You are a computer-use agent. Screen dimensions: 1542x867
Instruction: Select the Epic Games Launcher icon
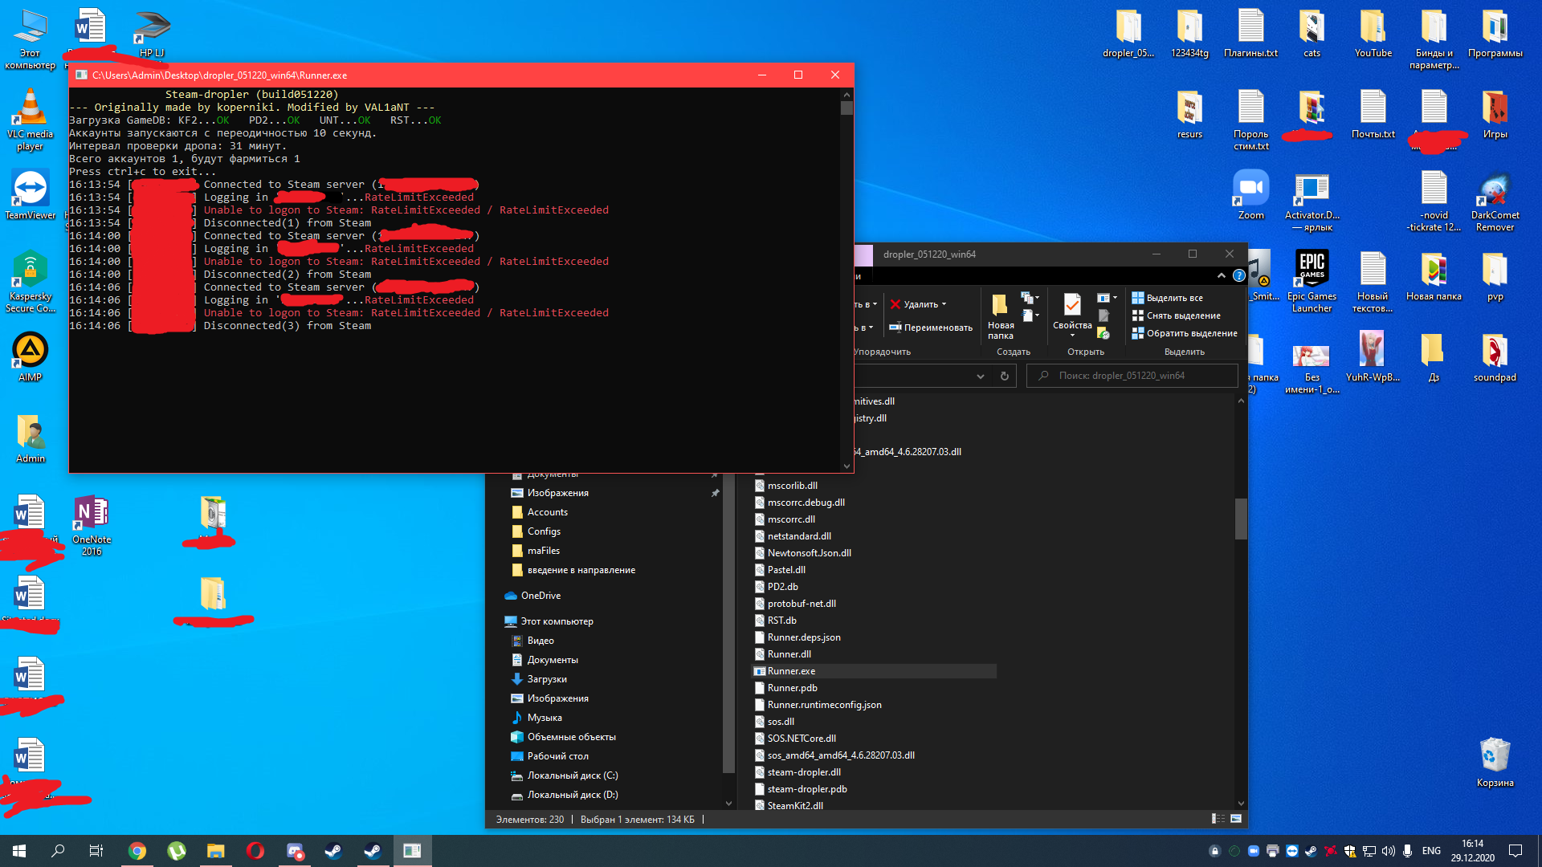(1312, 282)
